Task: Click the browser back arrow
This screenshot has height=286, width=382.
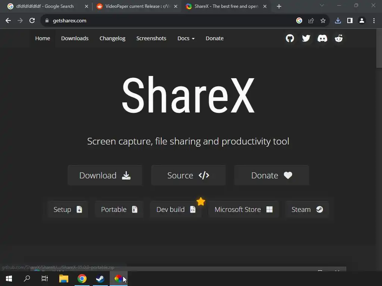Action: [8, 21]
